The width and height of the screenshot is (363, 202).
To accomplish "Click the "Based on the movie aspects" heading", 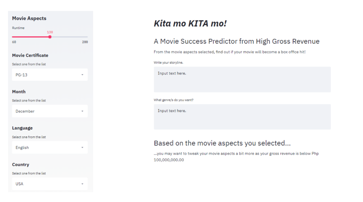I will point(222,143).
